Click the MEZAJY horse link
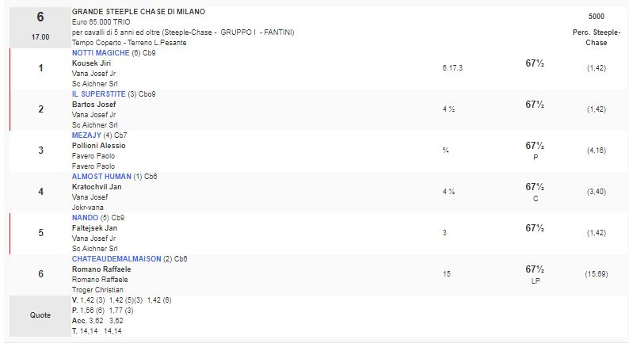This screenshot has height=351, width=629. tap(86, 135)
